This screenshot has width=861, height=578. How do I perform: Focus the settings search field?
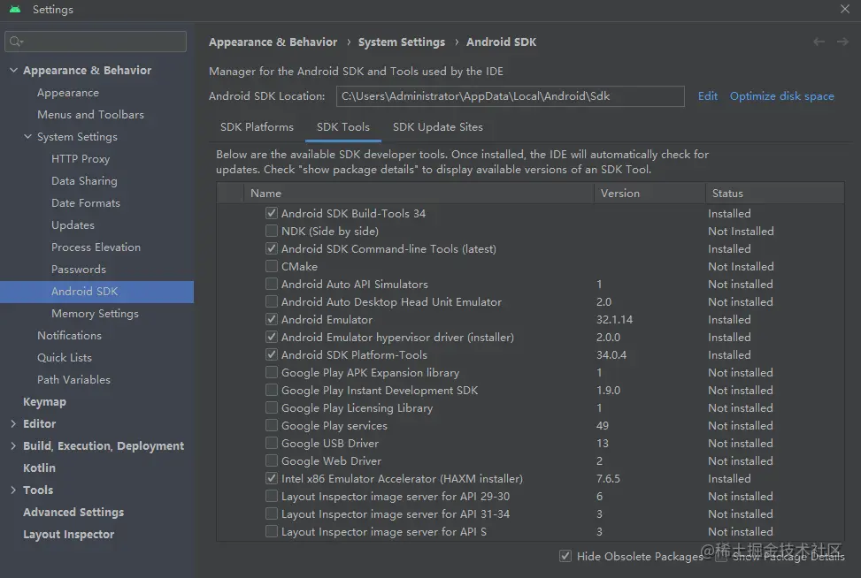(x=96, y=42)
